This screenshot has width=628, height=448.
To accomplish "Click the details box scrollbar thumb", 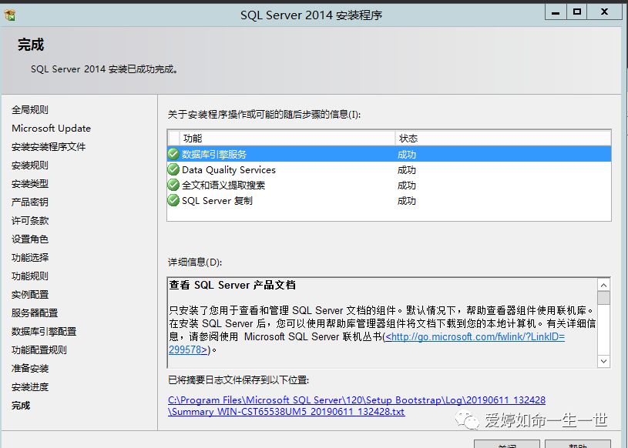I will pyautogui.click(x=603, y=298).
